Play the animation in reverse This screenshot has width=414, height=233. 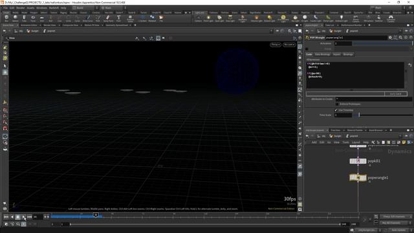click(12, 217)
